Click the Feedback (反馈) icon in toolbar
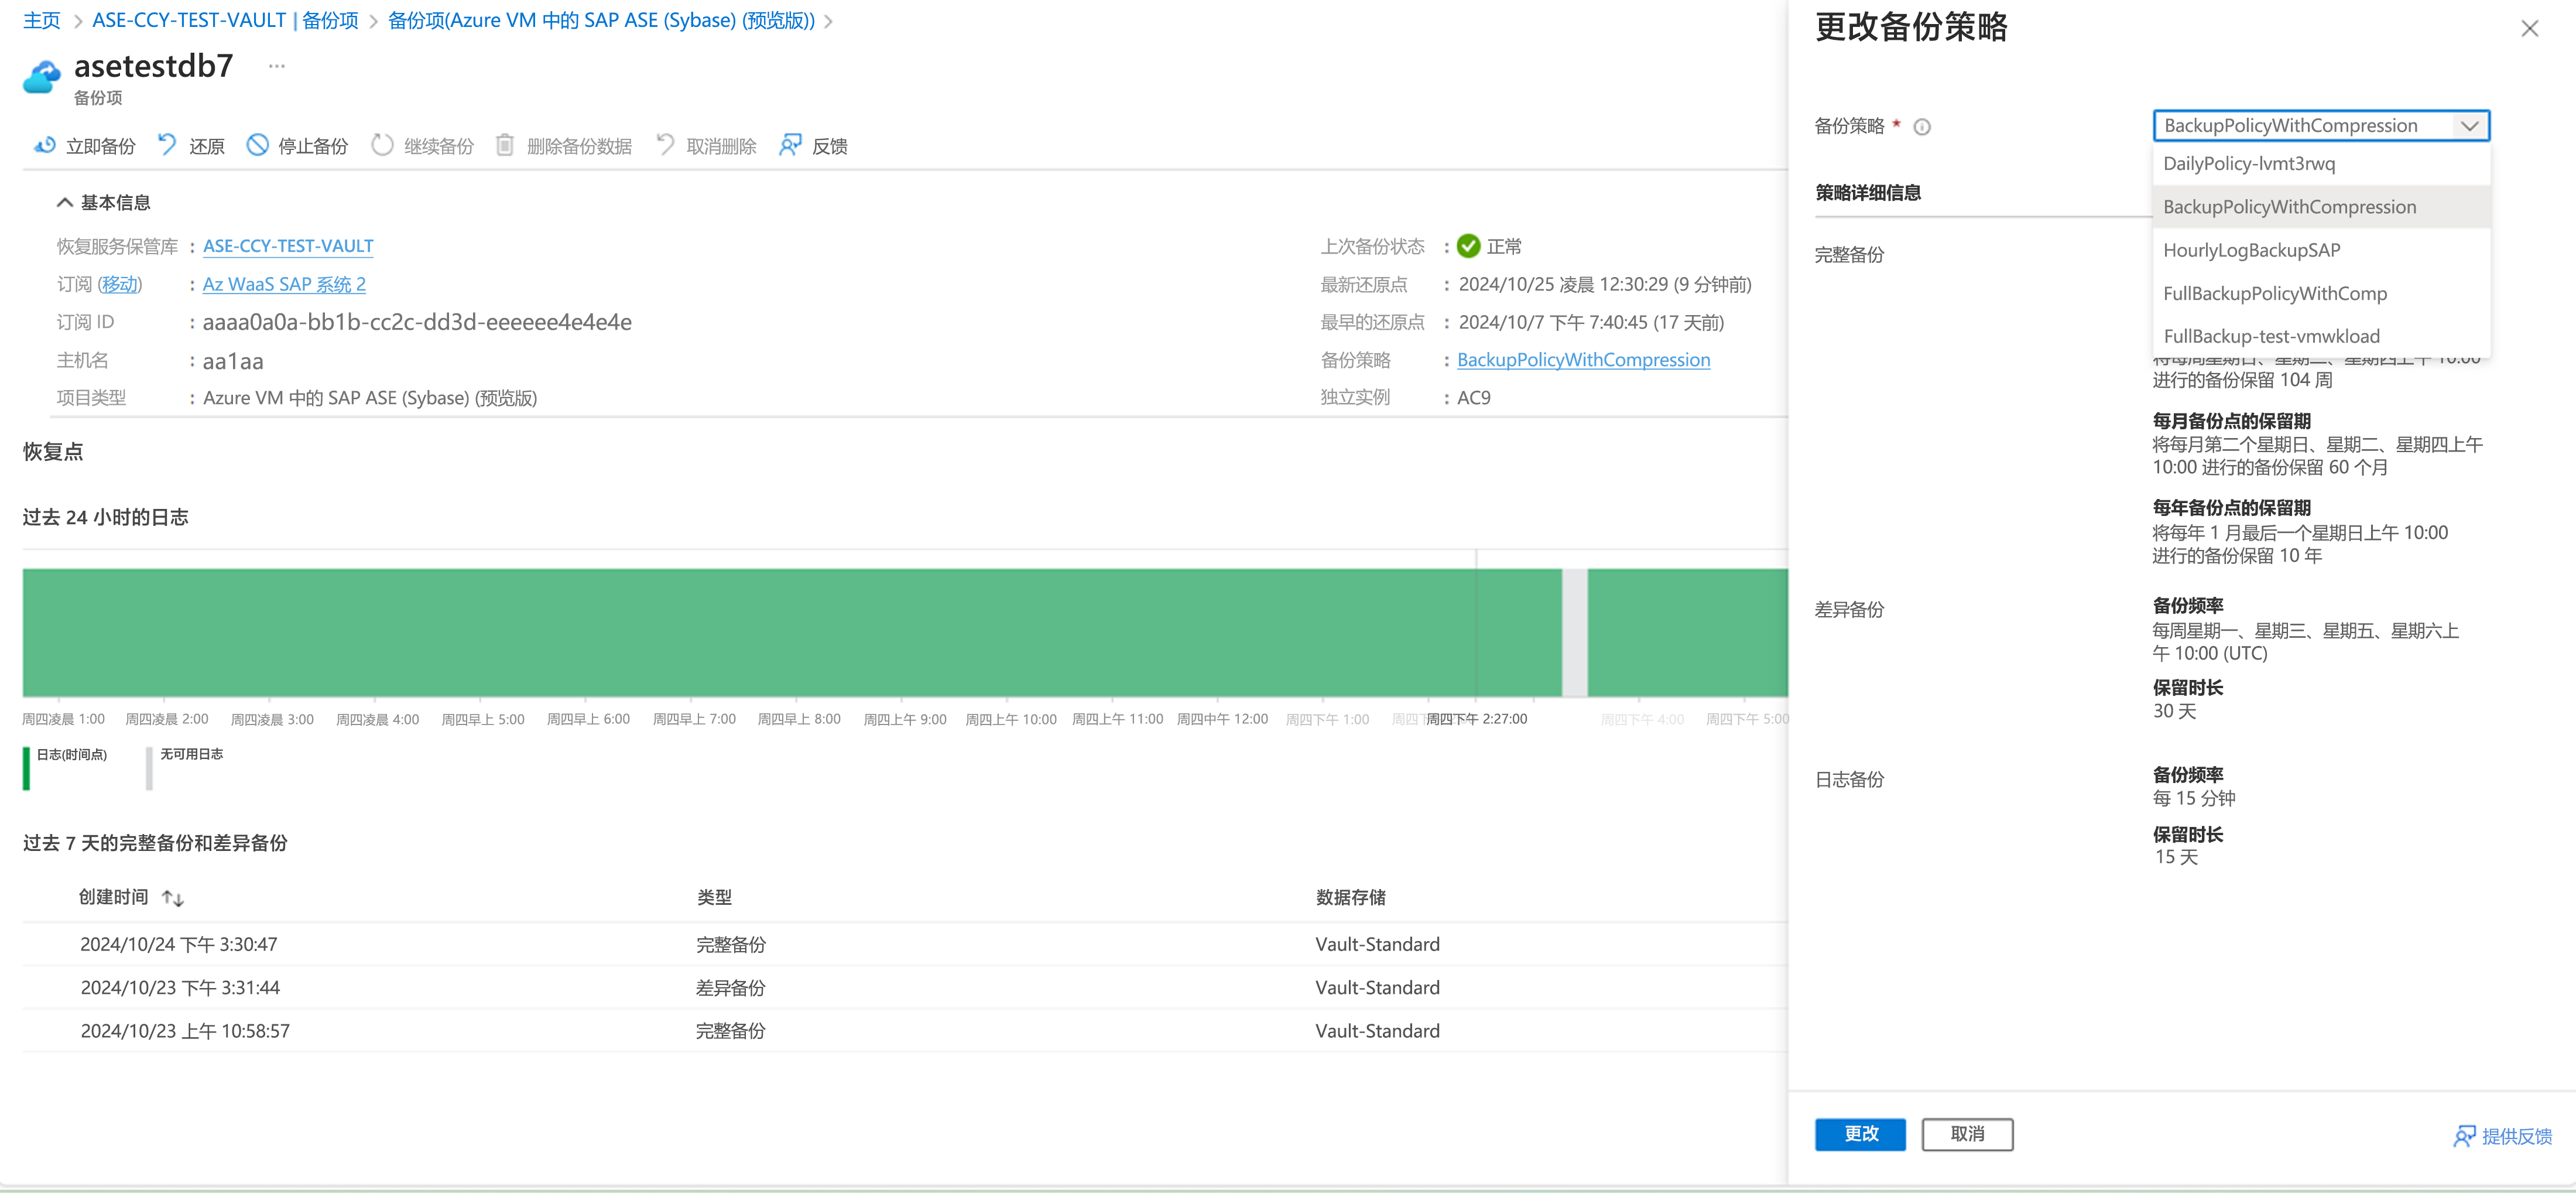The width and height of the screenshot is (2576, 1193). [790, 146]
